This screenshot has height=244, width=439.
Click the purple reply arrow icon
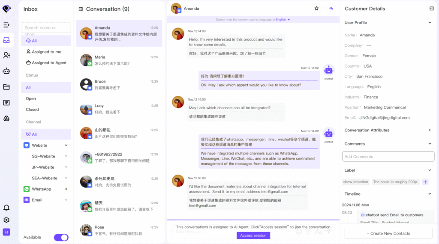point(331,9)
